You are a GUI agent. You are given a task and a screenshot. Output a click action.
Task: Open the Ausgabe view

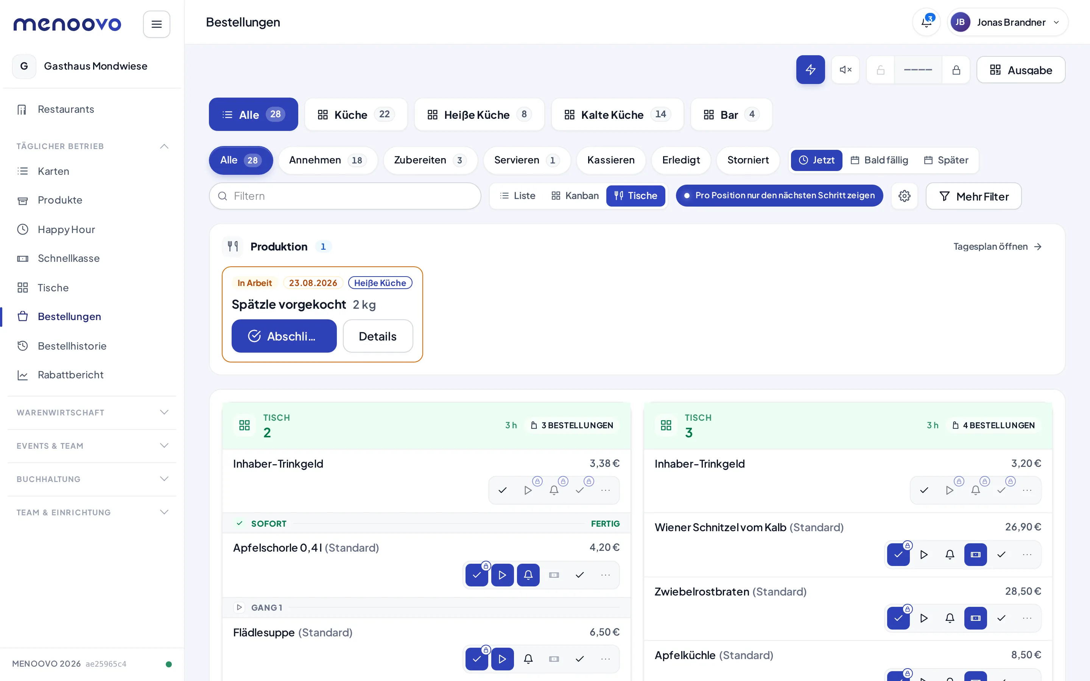(x=1021, y=70)
